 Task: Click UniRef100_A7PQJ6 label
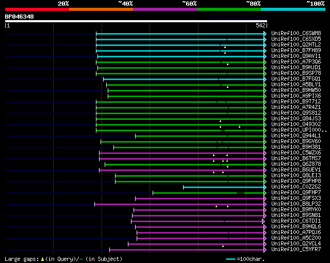tap(296, 233)
